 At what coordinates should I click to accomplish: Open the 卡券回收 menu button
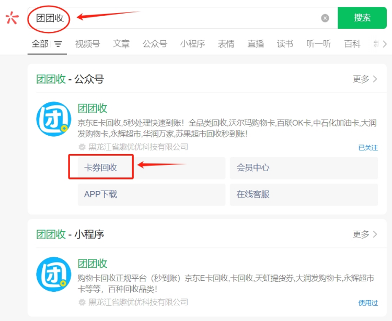[x=101, y=168]
